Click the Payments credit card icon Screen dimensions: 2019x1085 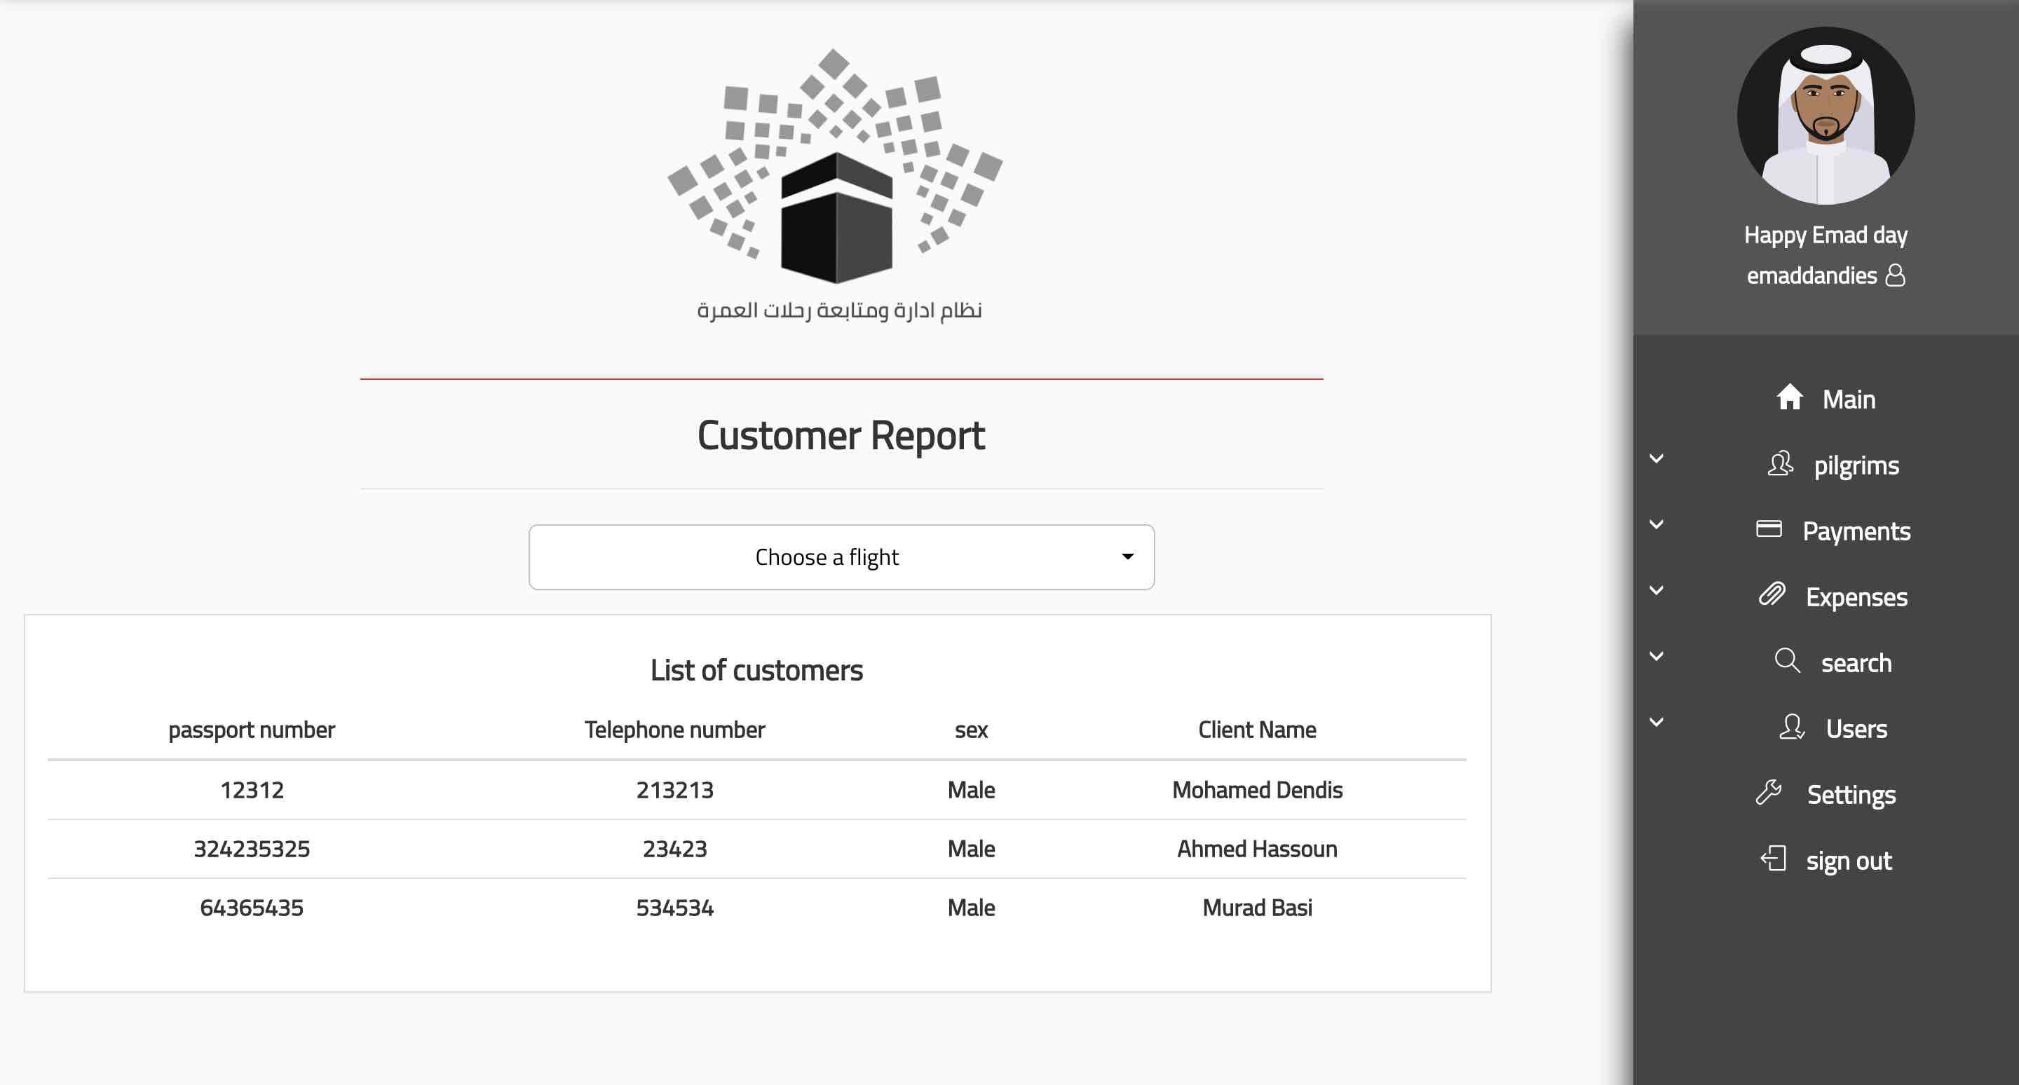point(1769,528)
